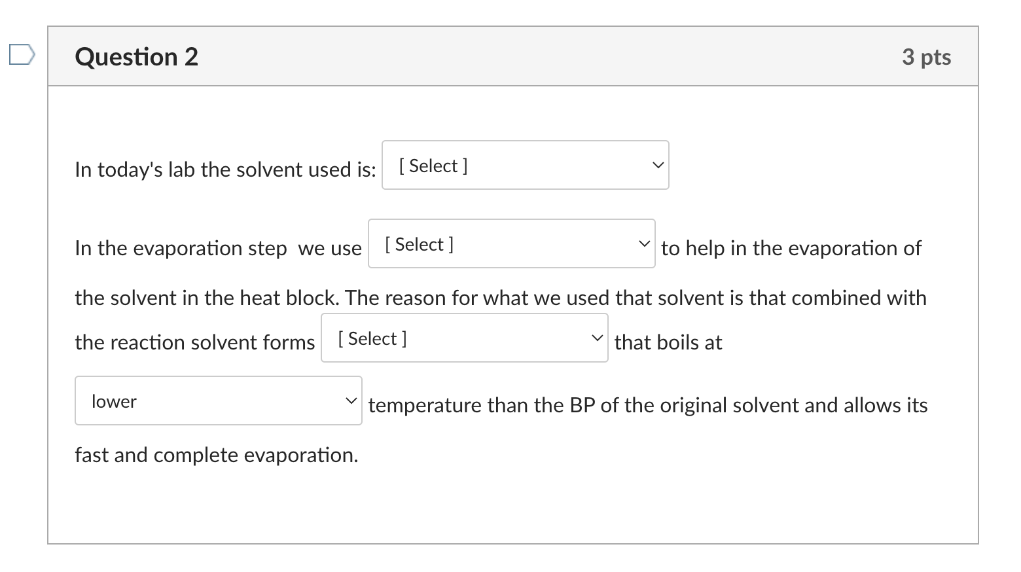Viewport: 1021px width, 572px height.
Task: Click the sentence starting 'the solvent in the heat block'
Action: click(x=501, y=298)
